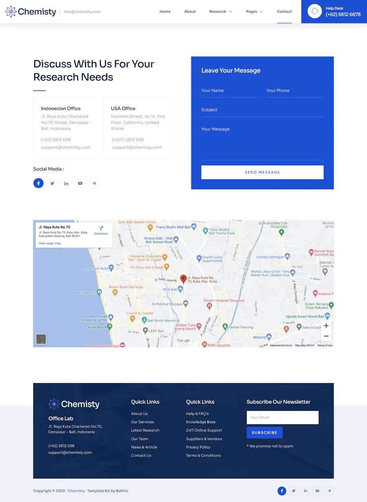Click the footer LinkedIn icon
Image resolution: width=367 pixels, height=502 pixels.
coord(305,491)
